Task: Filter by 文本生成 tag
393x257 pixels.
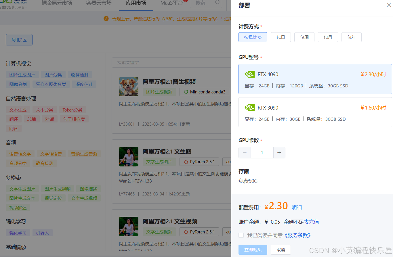Action: [18, 110]
